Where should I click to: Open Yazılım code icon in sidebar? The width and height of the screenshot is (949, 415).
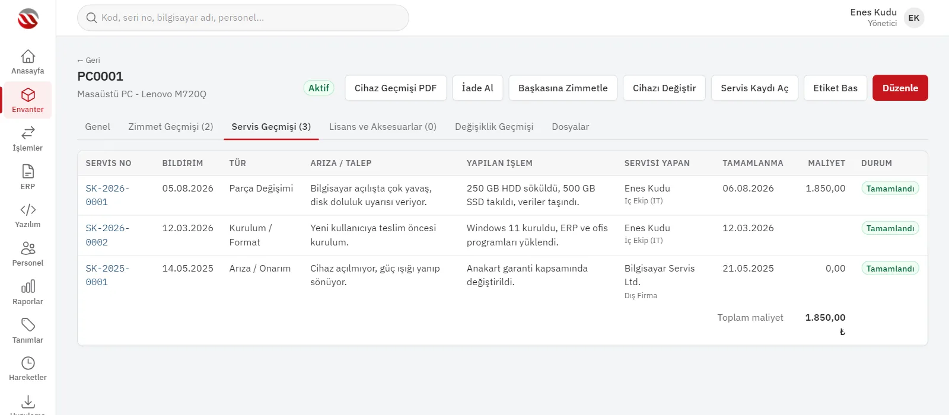pyautogui.click(x=28, y=210)
